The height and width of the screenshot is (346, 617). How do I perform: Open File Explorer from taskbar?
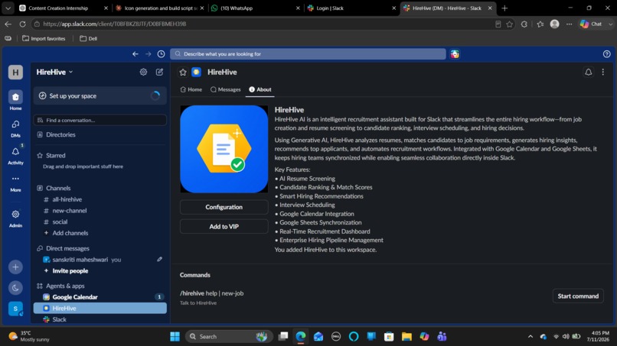(406, 337)
